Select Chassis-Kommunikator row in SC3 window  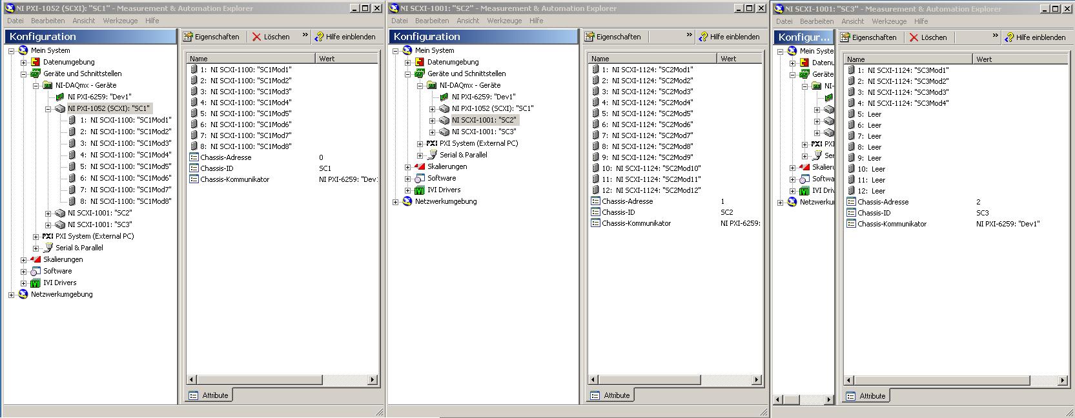pyautogui.click(x=892, y=224)
